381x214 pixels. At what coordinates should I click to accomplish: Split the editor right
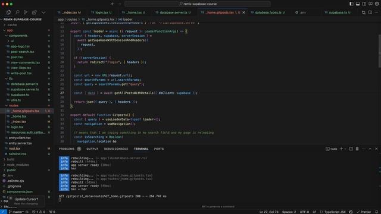pyautogui.click(x=370, y=12)
